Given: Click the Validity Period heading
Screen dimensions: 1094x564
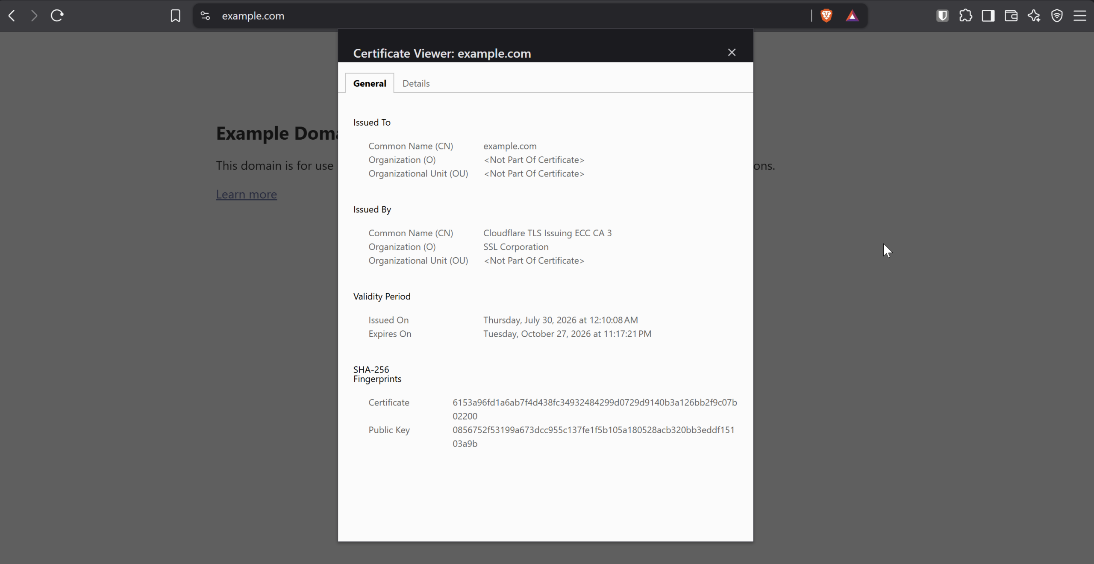Looking at the screenshot, I should (382, 297).
